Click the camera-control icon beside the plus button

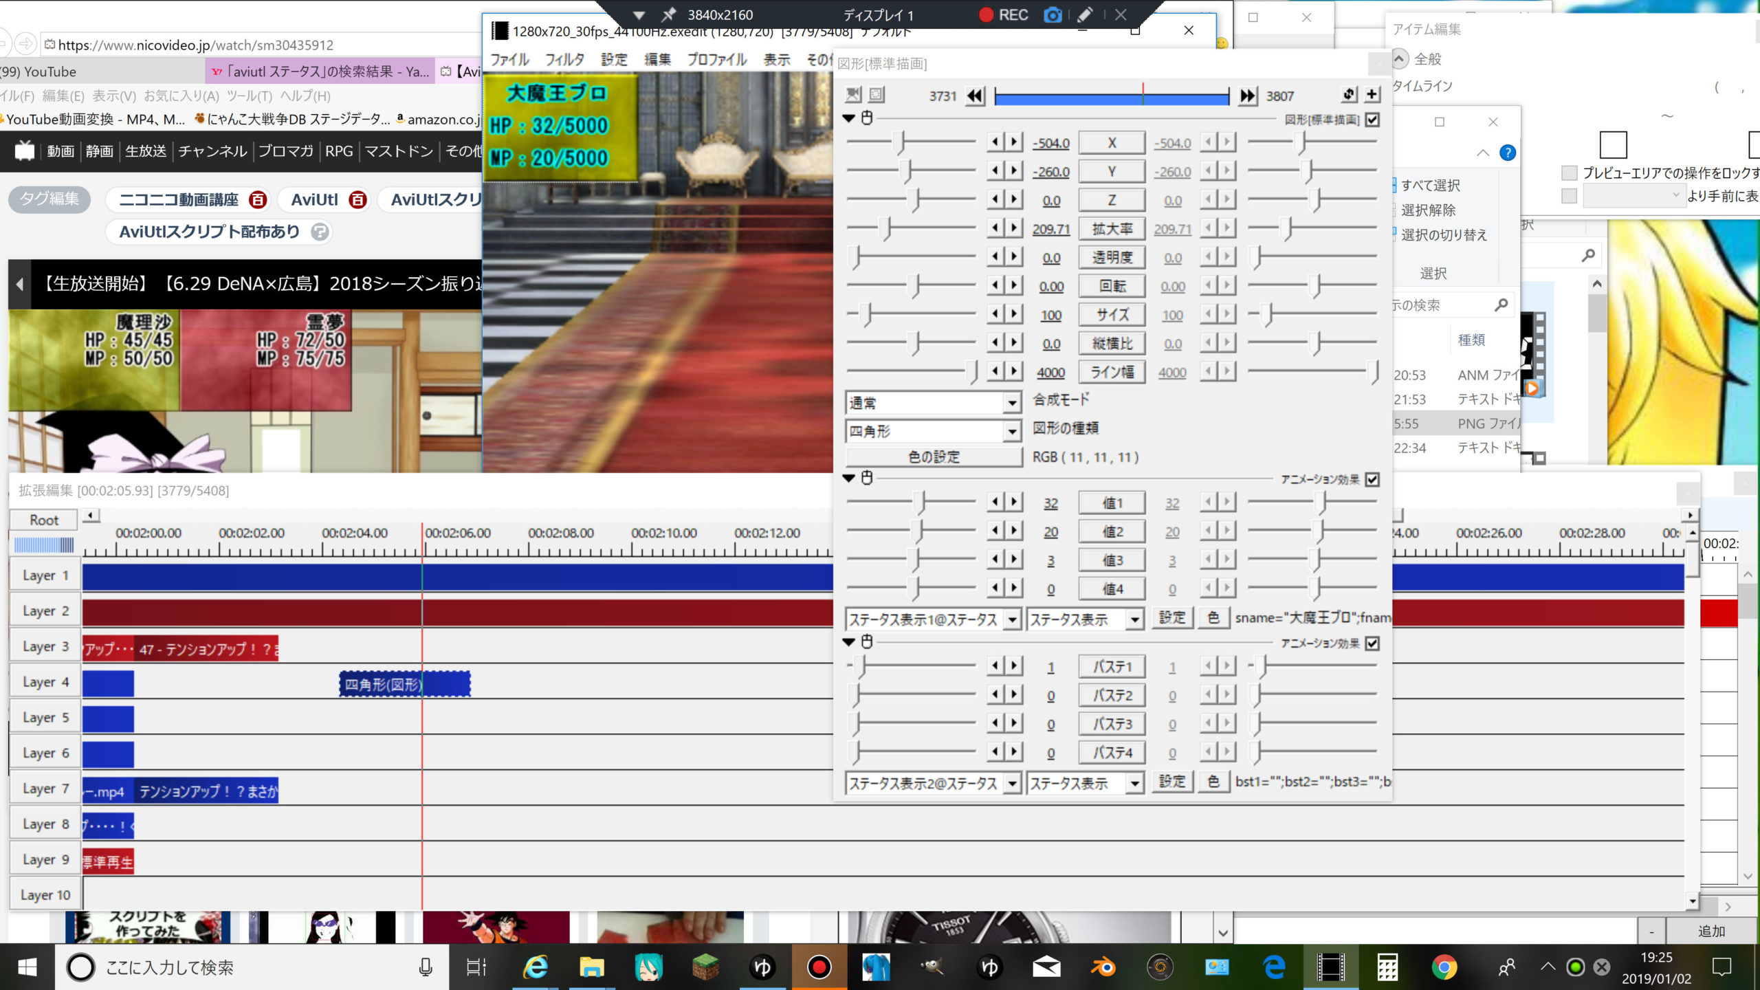point(1350,94)
